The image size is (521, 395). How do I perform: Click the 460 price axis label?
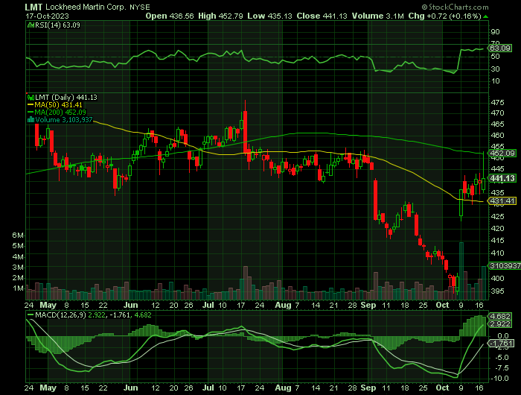497,136
